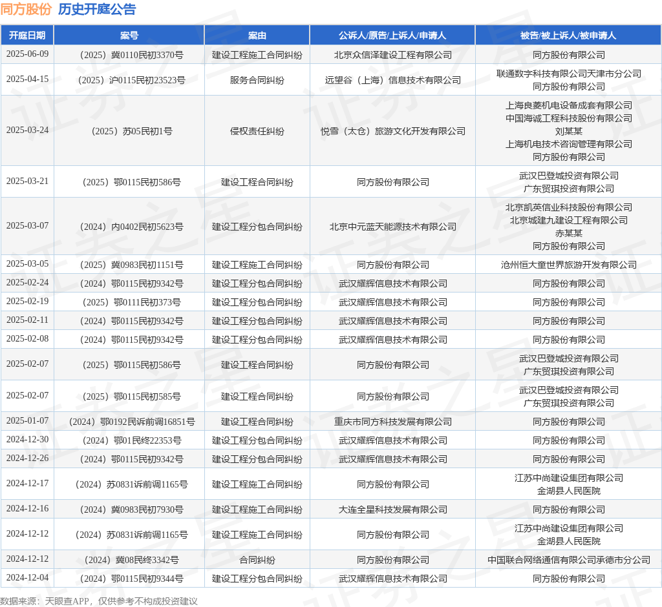This screenshot has width=662, height=607.
Task: Click plaintiff 悦雪(太仓)旅游文化开发有限公司
Action: click(392, 131)
